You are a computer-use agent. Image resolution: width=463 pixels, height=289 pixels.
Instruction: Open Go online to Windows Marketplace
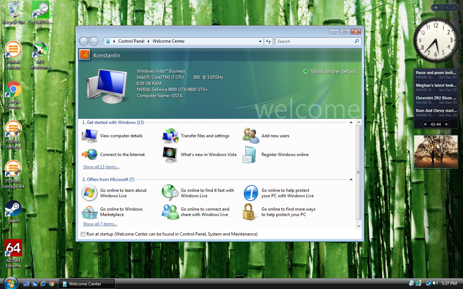(x=112, y=212)
